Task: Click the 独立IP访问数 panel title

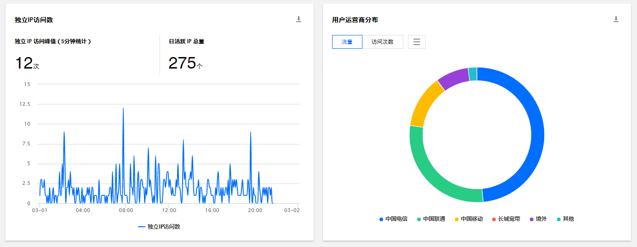Action: 34,20
